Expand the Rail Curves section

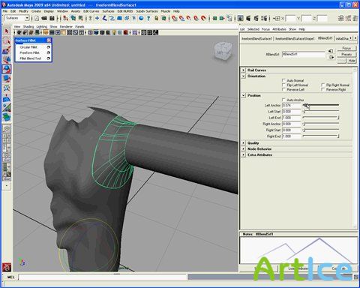coord(244,70)
